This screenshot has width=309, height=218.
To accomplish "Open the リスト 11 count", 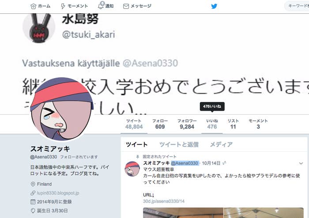I will click(233, 124).
